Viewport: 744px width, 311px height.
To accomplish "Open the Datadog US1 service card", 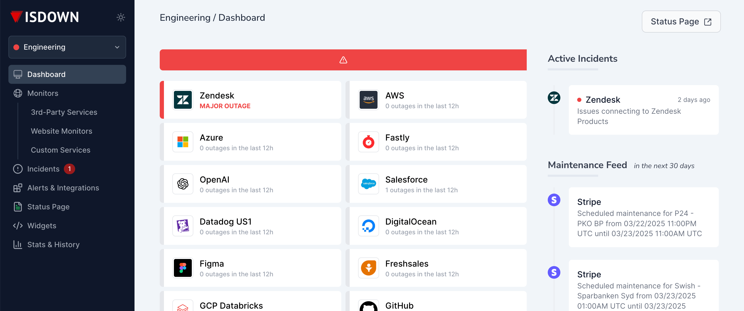I will tap(250, 226).
